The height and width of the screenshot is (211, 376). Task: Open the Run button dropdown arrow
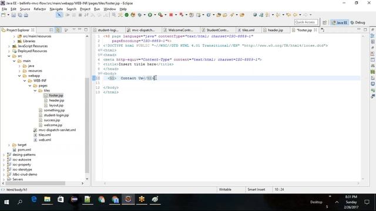pos(155,15)
